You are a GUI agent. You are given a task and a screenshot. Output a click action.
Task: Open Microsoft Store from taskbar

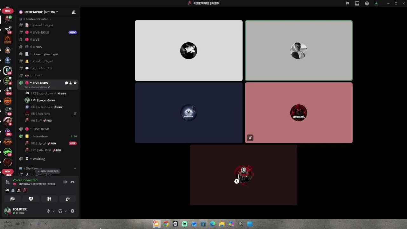pyautogui.click(x=203, y=224)
